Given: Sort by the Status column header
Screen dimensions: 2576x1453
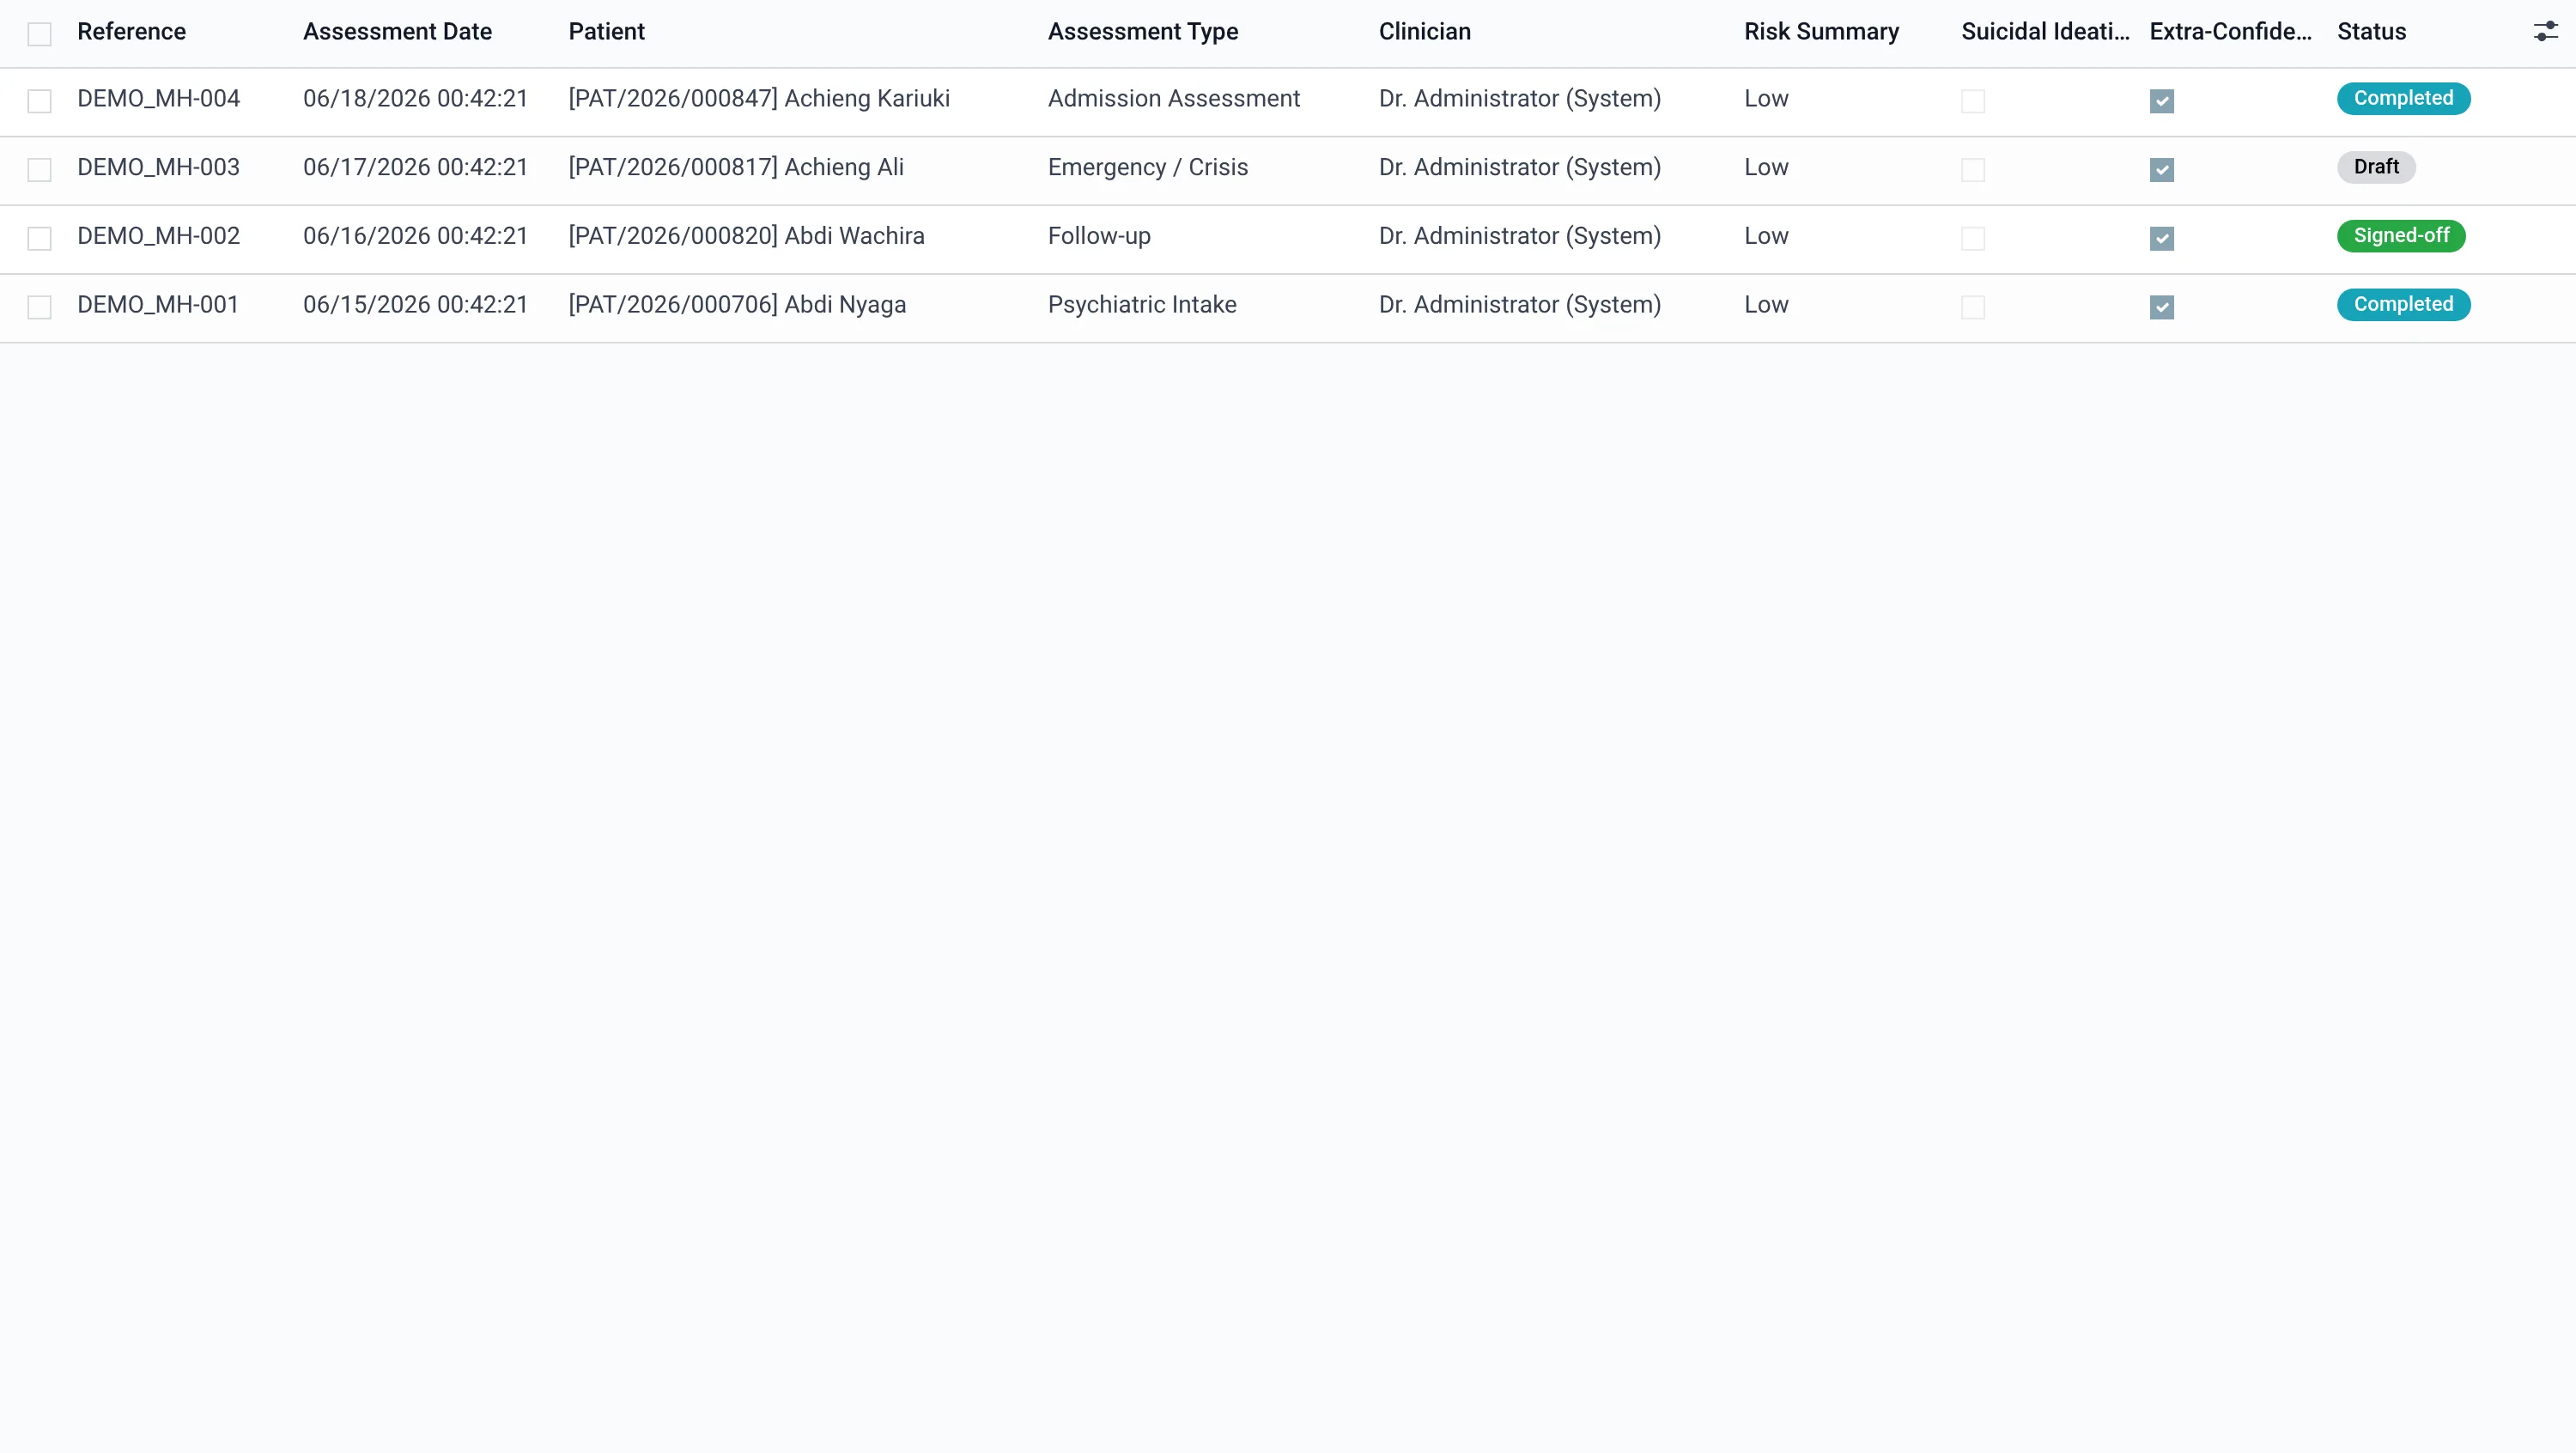Looking at the screenshot, I should coord(2371,32).
